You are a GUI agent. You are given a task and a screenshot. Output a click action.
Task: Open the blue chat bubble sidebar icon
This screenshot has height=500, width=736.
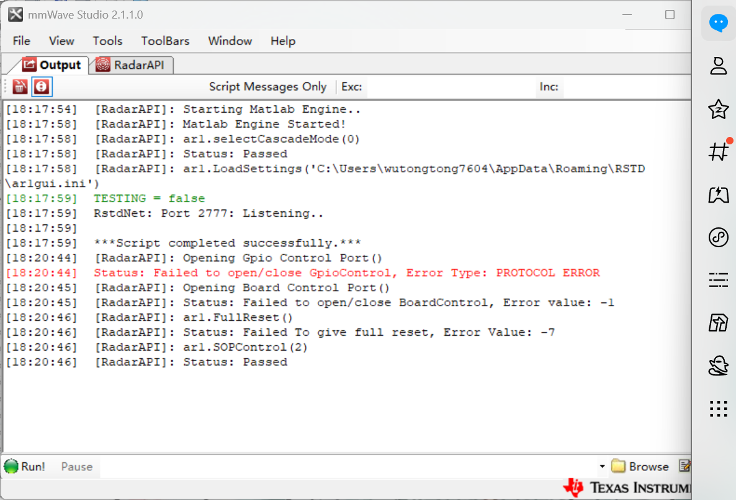718,23
